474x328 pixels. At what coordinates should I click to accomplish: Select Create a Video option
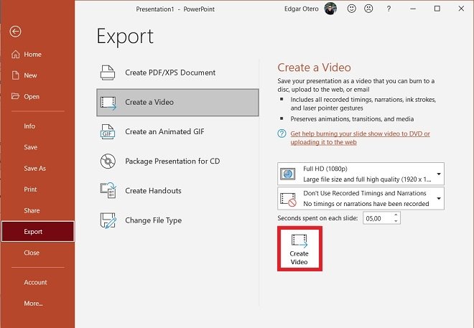[x=177, y=103]
